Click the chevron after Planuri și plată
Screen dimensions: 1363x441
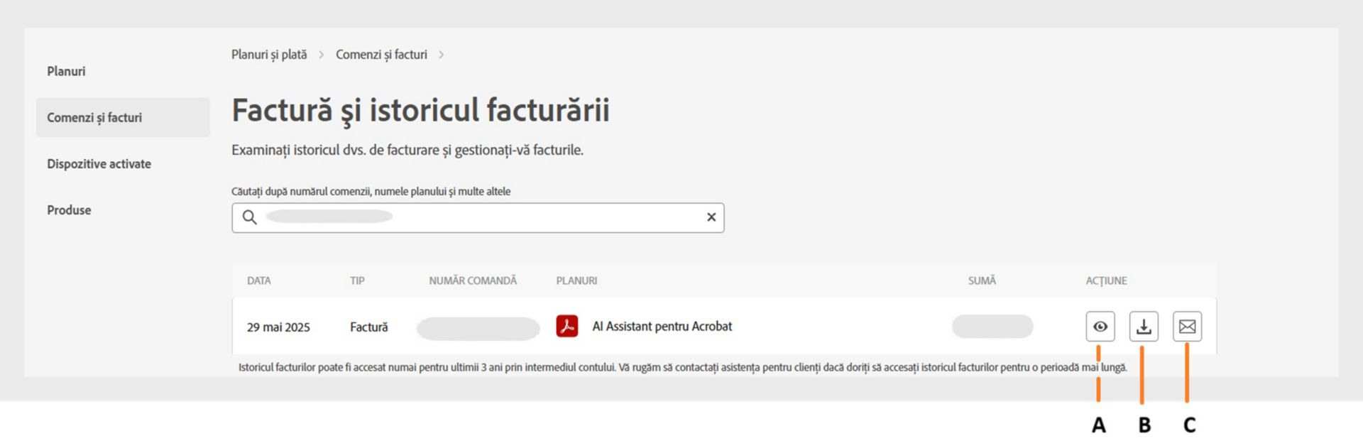click(x=321, y=55)
